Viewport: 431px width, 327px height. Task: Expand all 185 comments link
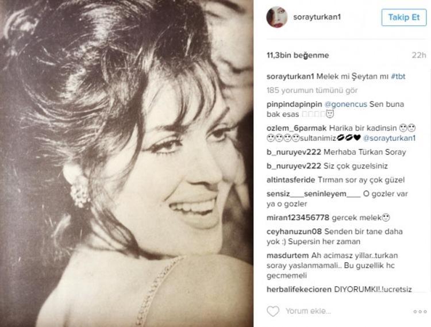pos(312,90)
